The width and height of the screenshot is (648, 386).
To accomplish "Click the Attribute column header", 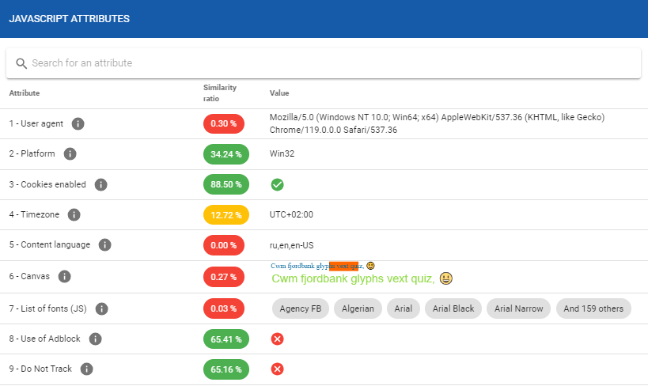I will pyautogui.click(x=25, y=93).
